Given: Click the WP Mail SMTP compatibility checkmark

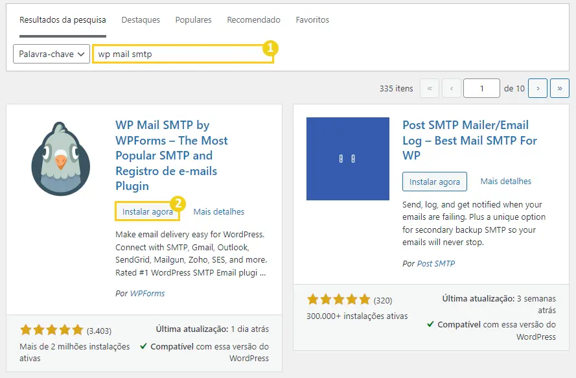Looking at the screenshot, I should [144, 346].
